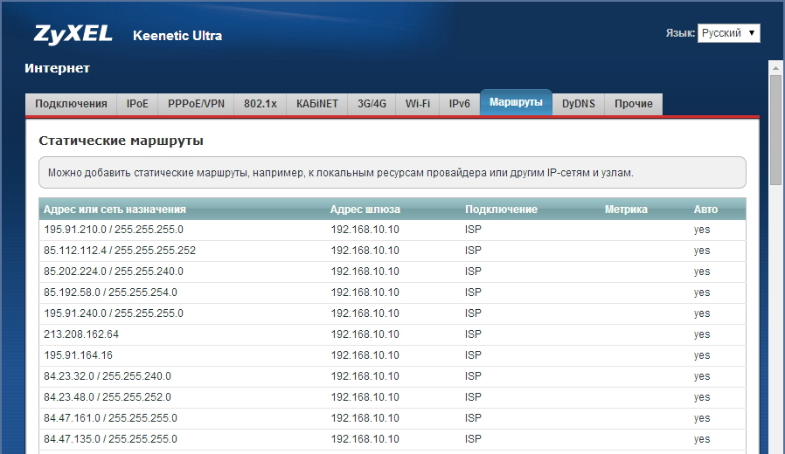Open the IPoE tab
785x454 pixels.
coord(137,104)
